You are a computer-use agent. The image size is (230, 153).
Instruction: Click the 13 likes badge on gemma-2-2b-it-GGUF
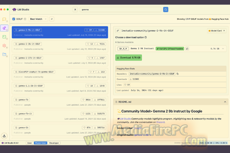coord(90,44)
